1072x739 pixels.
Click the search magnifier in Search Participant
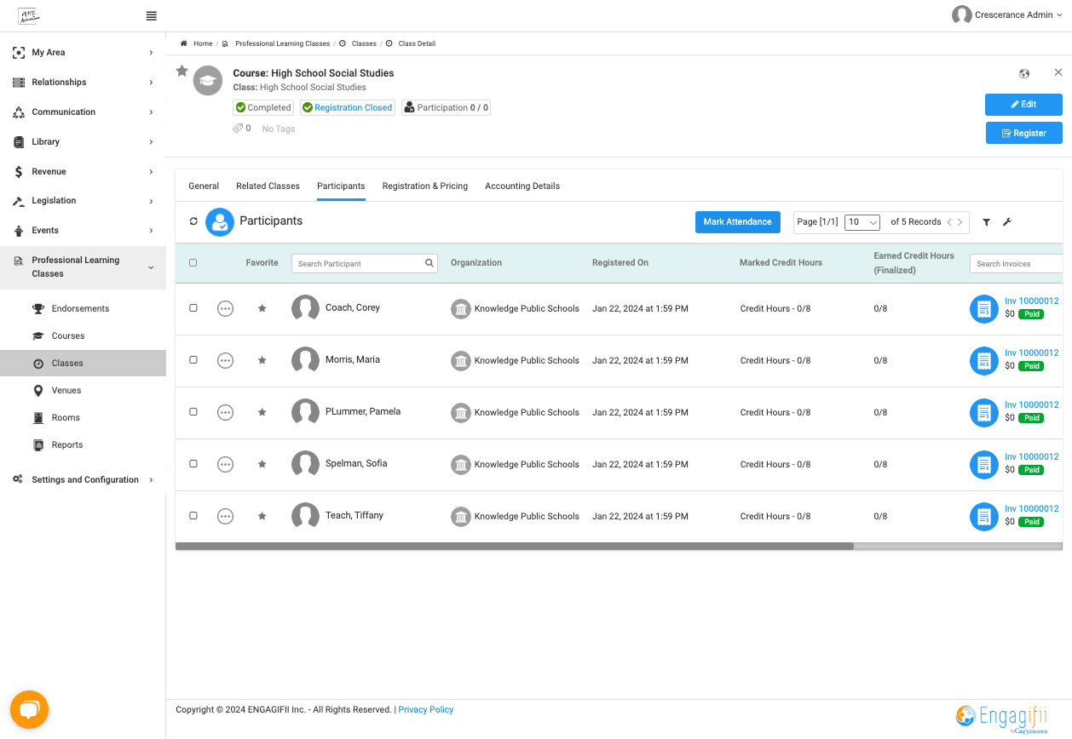click(429, 263)
